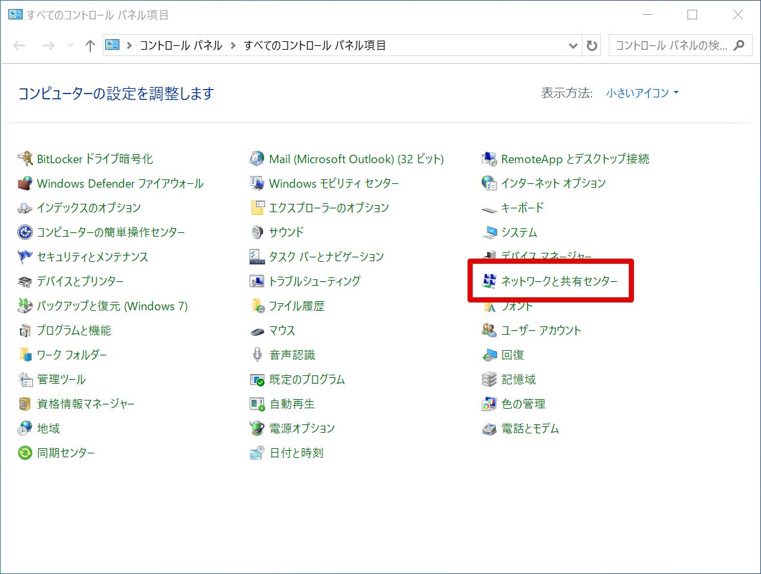Click the Mail (Microsoft Outlook) icon
This screenshot has height=574, width=761.
coord(257,159)
